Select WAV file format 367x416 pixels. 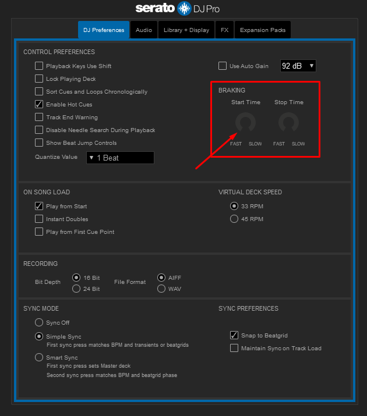161,289
